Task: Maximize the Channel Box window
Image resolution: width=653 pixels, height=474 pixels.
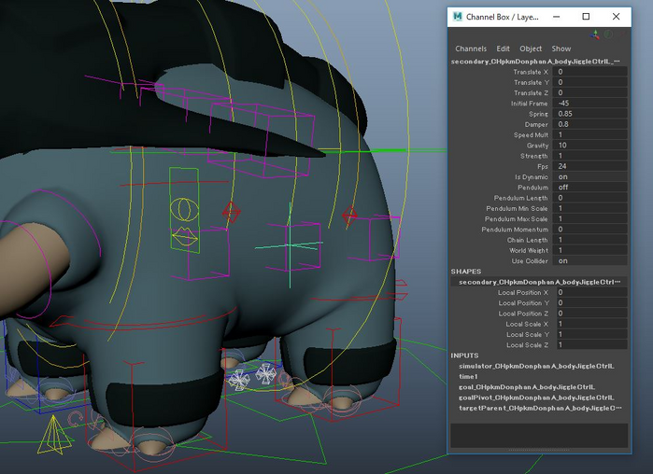Action: (586, 17)
